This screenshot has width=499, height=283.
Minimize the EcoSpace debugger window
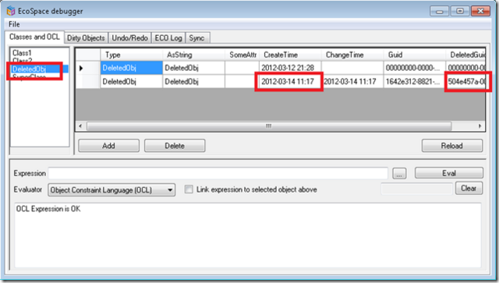(x=440, y=11)
